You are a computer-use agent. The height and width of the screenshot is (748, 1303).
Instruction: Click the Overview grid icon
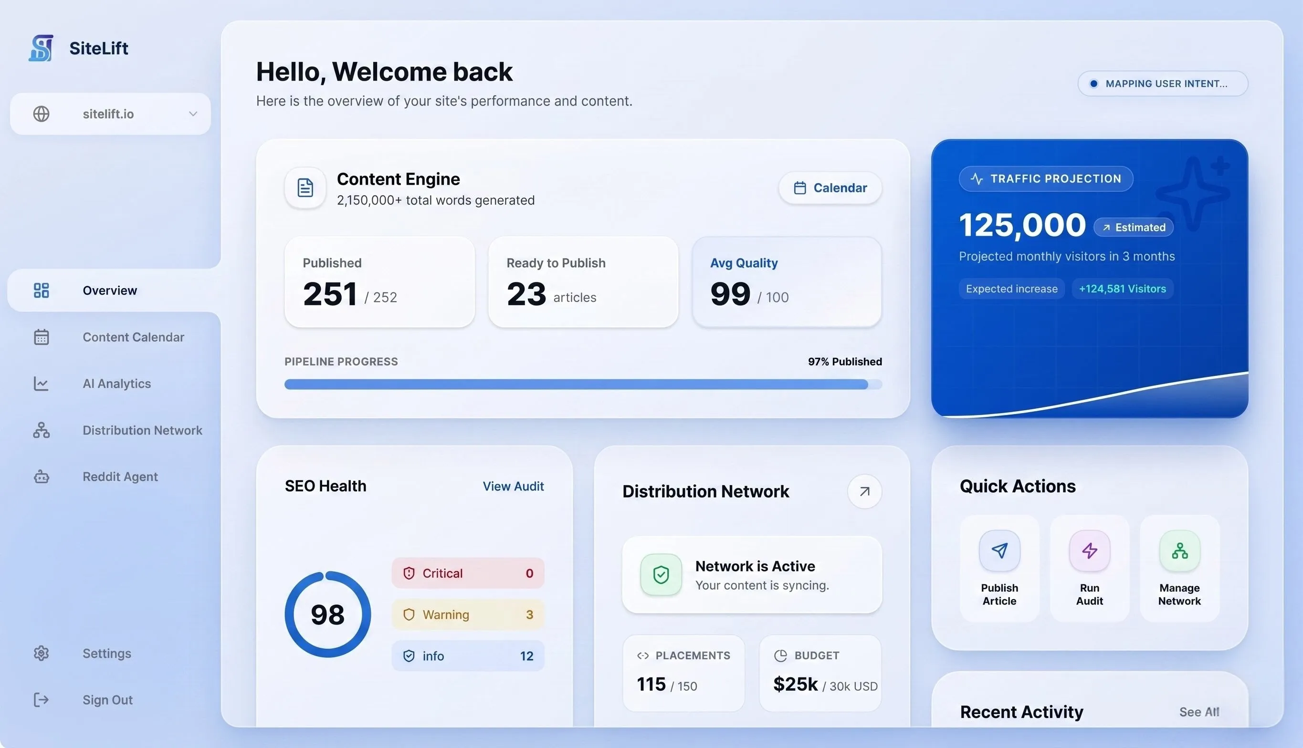tap(41, 290)
